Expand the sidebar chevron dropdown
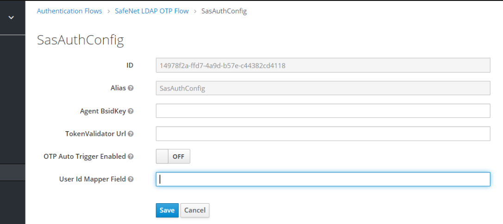The height and width of the screenshot is (224, 503). (12, 18)
